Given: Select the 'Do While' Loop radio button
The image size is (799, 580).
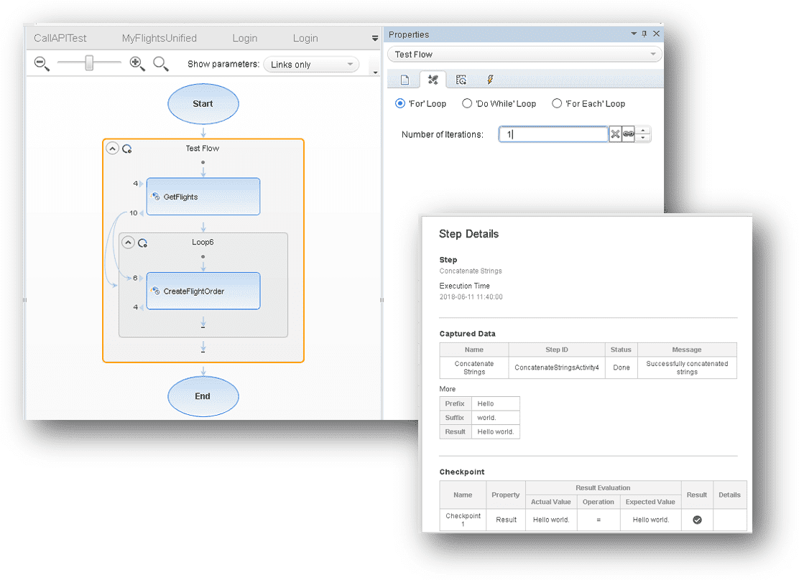Looking at the screenshot, I should click(467, 103).
